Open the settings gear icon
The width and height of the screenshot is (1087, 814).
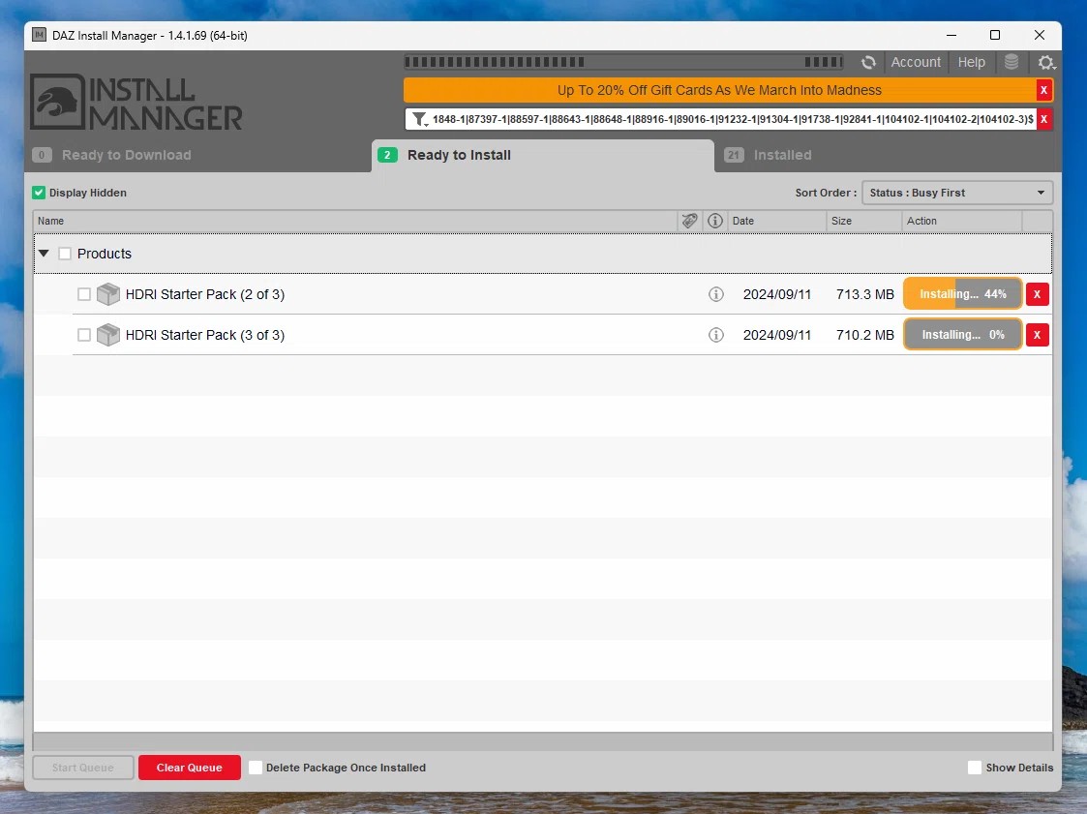click(x=1046, y=62)
